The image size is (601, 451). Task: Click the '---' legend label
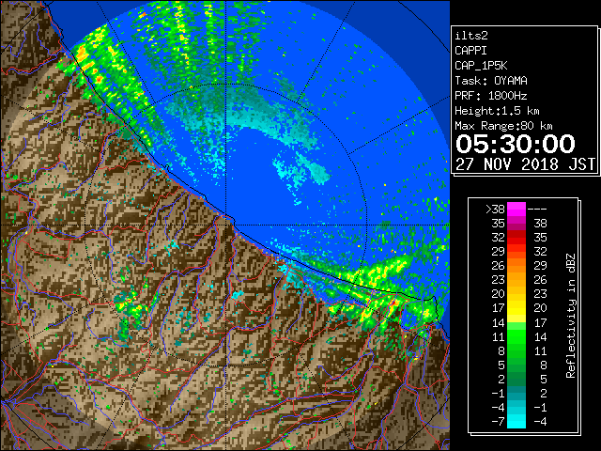[x=537, y=210]
